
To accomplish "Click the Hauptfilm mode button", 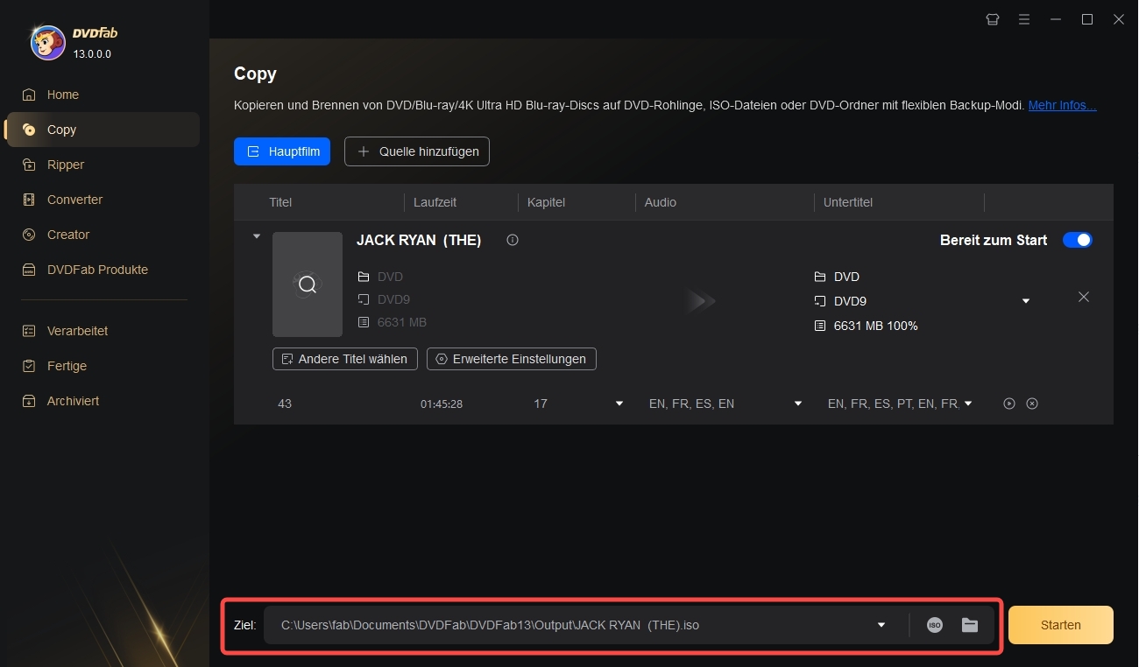I will [282, 151].
